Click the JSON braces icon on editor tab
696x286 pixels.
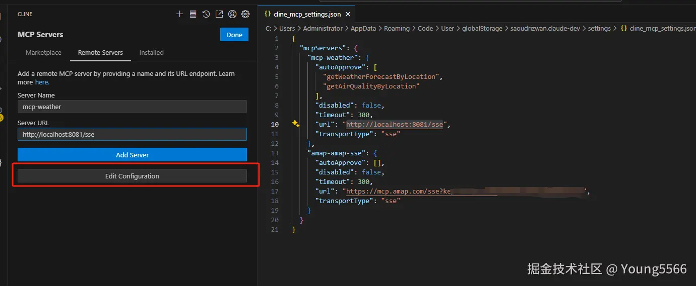(268, 14)
